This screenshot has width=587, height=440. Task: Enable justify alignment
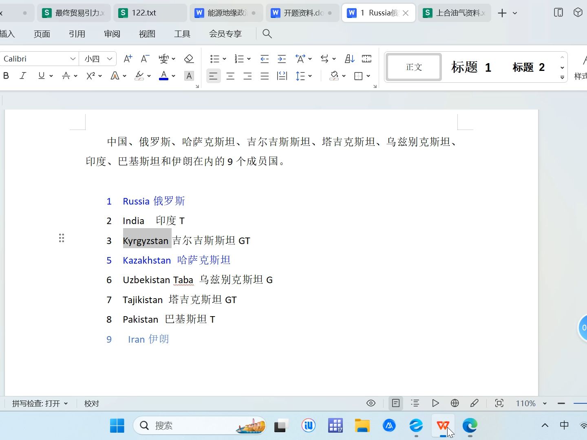point(264,76)
